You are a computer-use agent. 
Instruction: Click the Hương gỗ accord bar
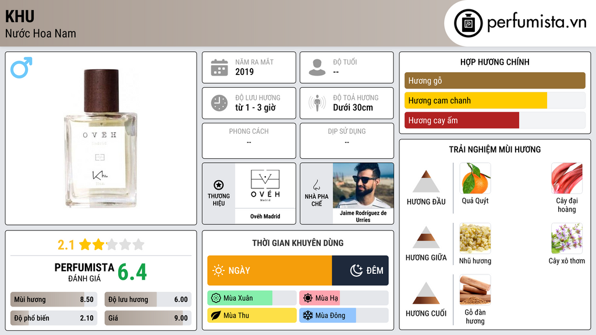tap(495, 80)
